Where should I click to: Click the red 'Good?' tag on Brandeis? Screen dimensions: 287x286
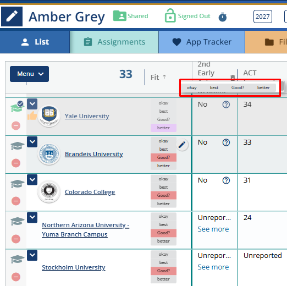(x=163, y=157)
